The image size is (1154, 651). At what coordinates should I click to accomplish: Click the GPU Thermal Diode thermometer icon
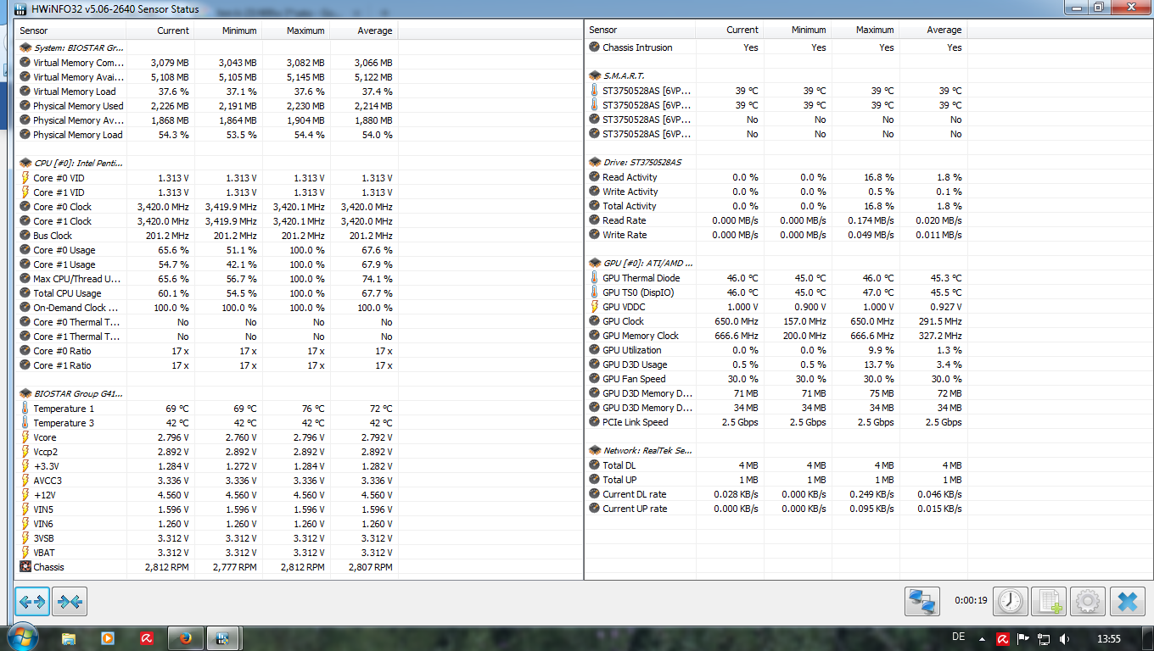595,278
